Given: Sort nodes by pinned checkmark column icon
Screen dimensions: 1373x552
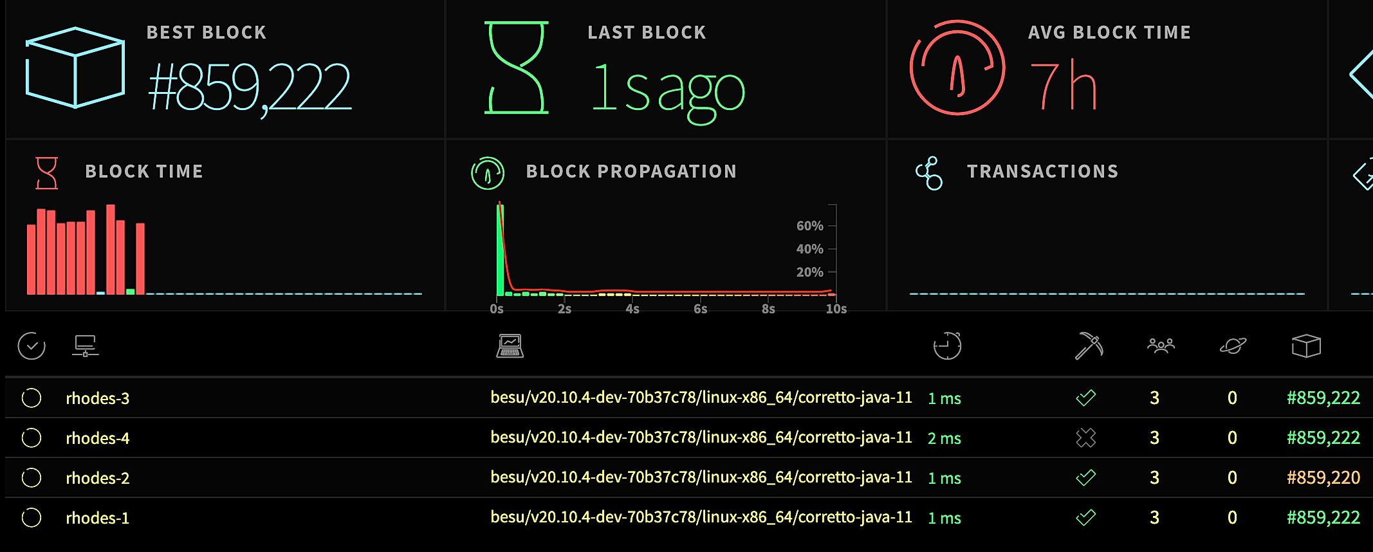Looking at the screenshot, I should coord(32,346).
